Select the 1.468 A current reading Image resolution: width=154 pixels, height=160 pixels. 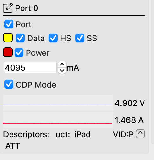pyautogui.click(x=129, y=120)
